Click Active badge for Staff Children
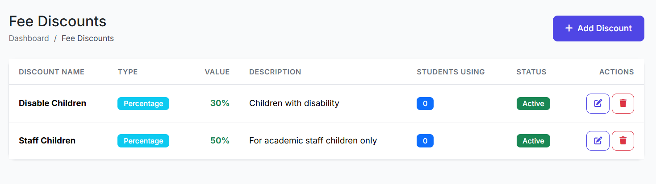 (533, 141)
